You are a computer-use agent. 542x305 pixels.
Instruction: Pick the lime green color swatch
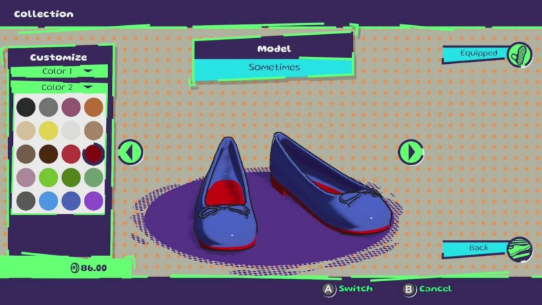(x=48, y=177)
